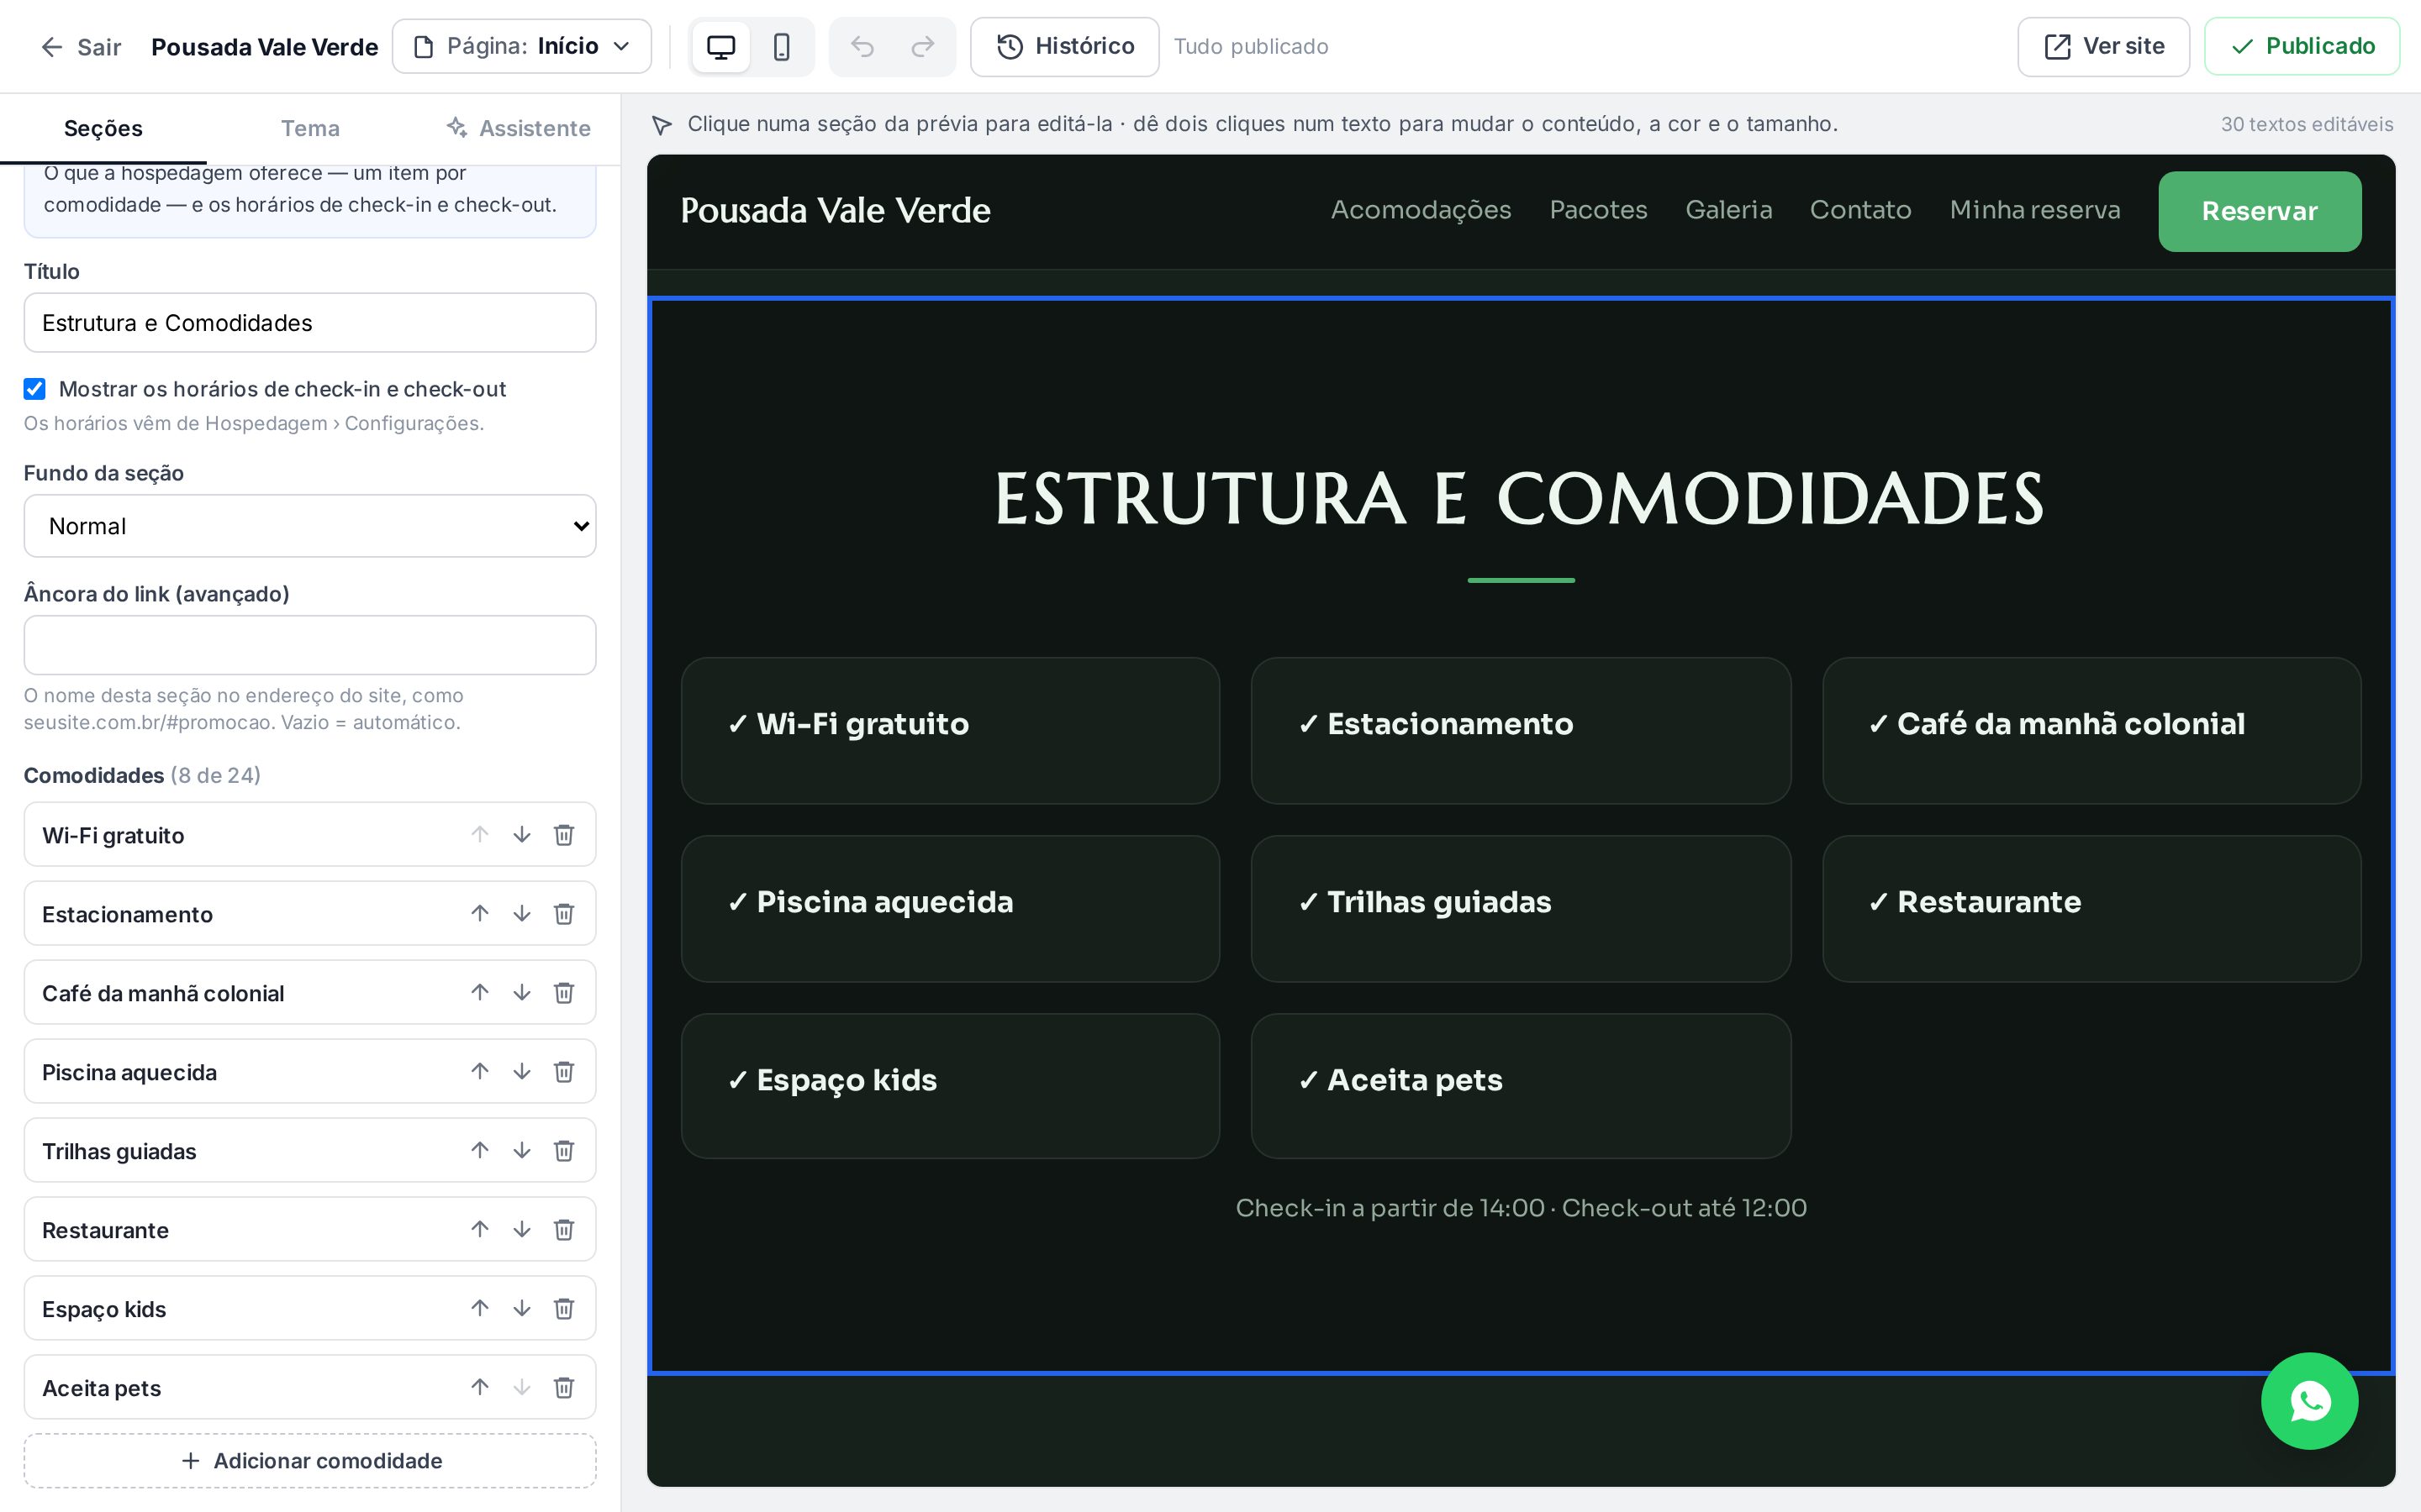Select the Estrutura e Comodidades preview heading
Viewport: 2421px width, 1512px height.
click(1520, 498)
